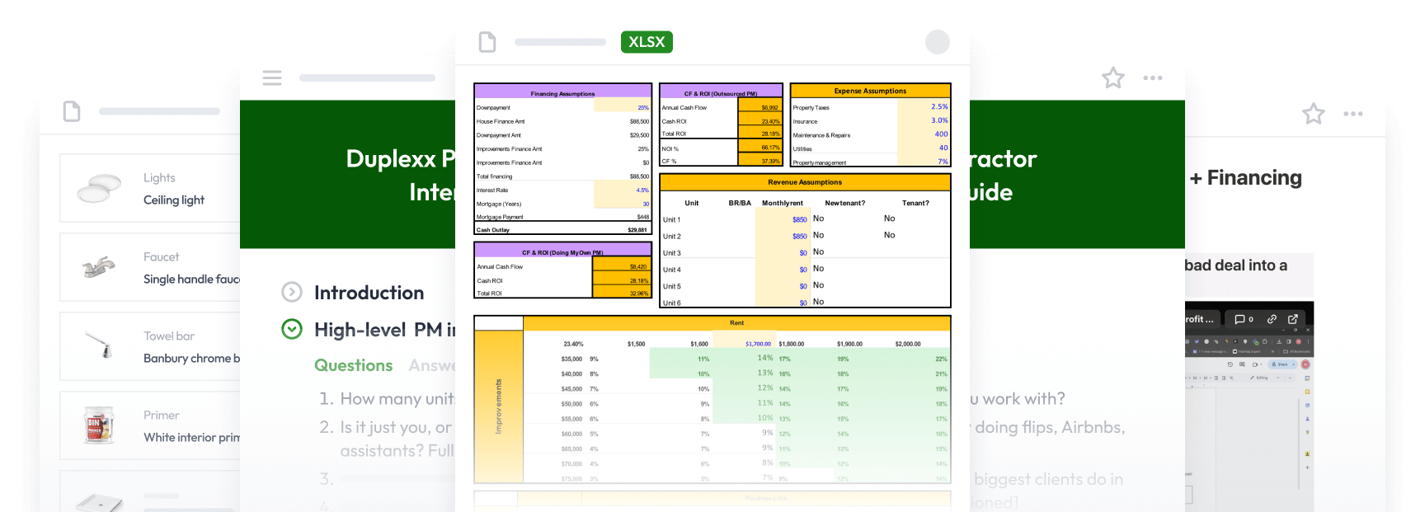Switch to the Answers tab
Image resolution: width=1425 pixels, height=512 pixels.
pyautogui.click(x=431, y=365)
